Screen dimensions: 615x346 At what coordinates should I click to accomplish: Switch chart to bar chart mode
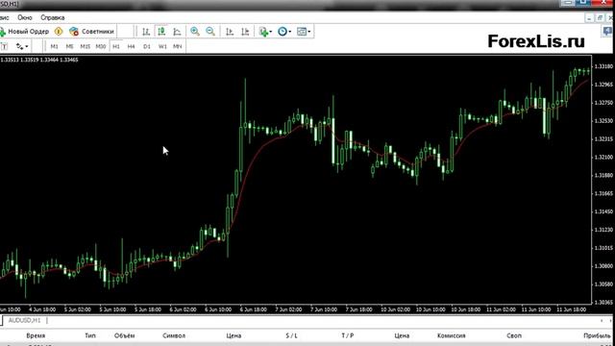[x=146, y=32]
